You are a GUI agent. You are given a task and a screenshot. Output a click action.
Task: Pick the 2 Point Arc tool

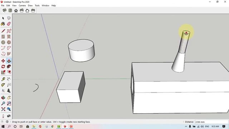[x=9, y=48]
